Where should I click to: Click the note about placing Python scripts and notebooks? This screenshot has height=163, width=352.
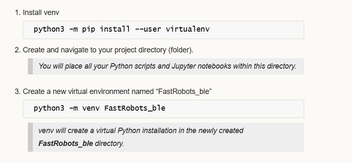(166, 66)
